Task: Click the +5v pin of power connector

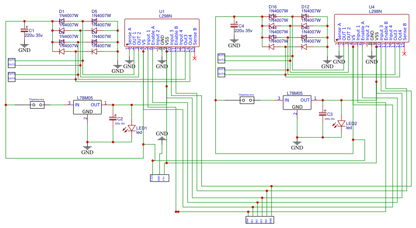Action: coord(164,178)
